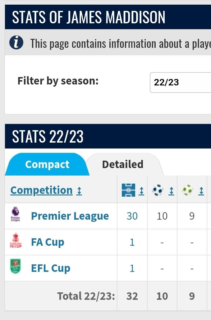Click the info icon beside page description
This screenshot has width=211, height=320.
click(16, 43)
